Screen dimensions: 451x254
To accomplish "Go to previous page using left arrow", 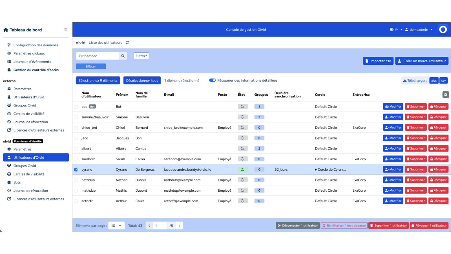I will [149, 225].
